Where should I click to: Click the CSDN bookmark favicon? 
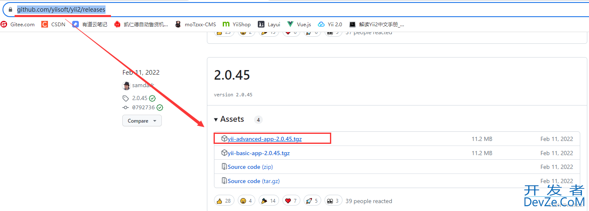coord(45,24)
